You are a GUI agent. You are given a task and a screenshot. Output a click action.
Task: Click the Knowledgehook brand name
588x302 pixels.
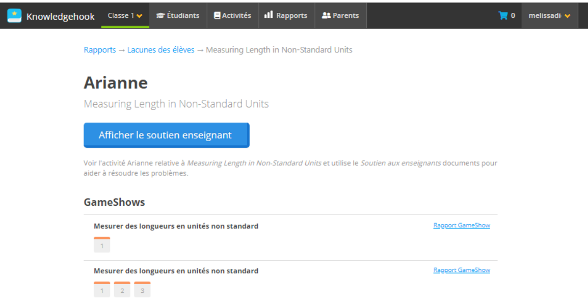point(60,16)
